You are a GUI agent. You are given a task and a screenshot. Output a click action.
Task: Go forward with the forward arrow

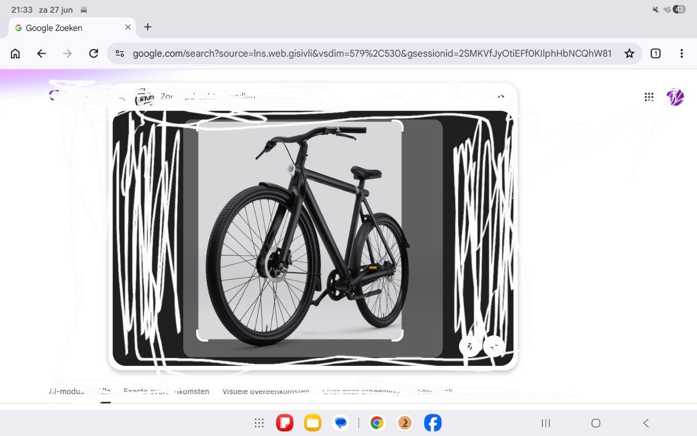[x=67, y=54]
